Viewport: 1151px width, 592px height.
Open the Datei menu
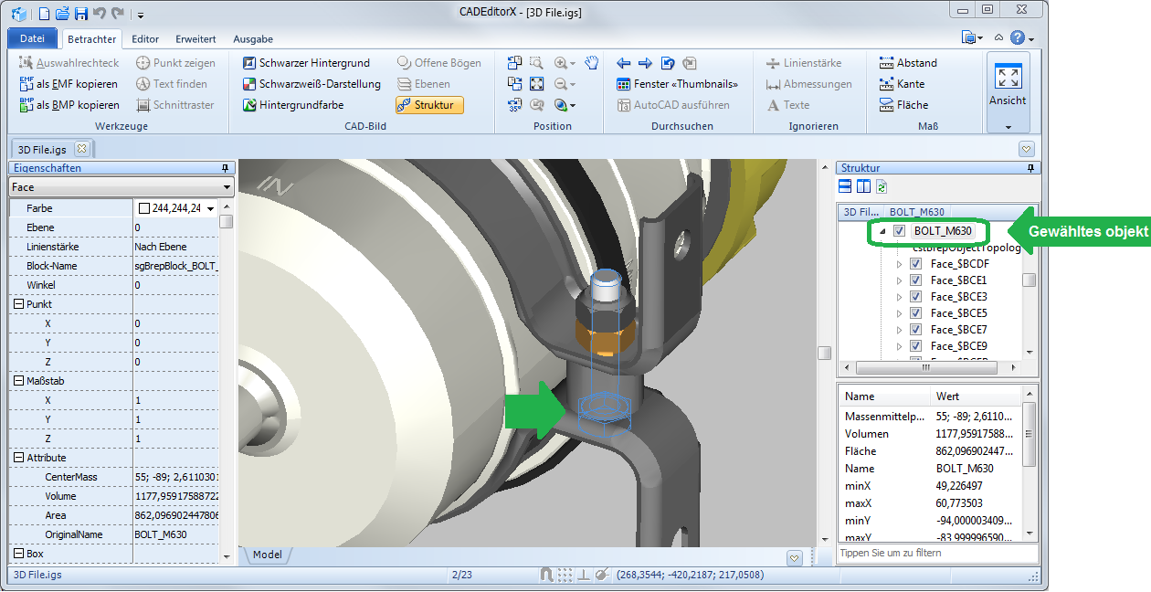tap(32, 39)
